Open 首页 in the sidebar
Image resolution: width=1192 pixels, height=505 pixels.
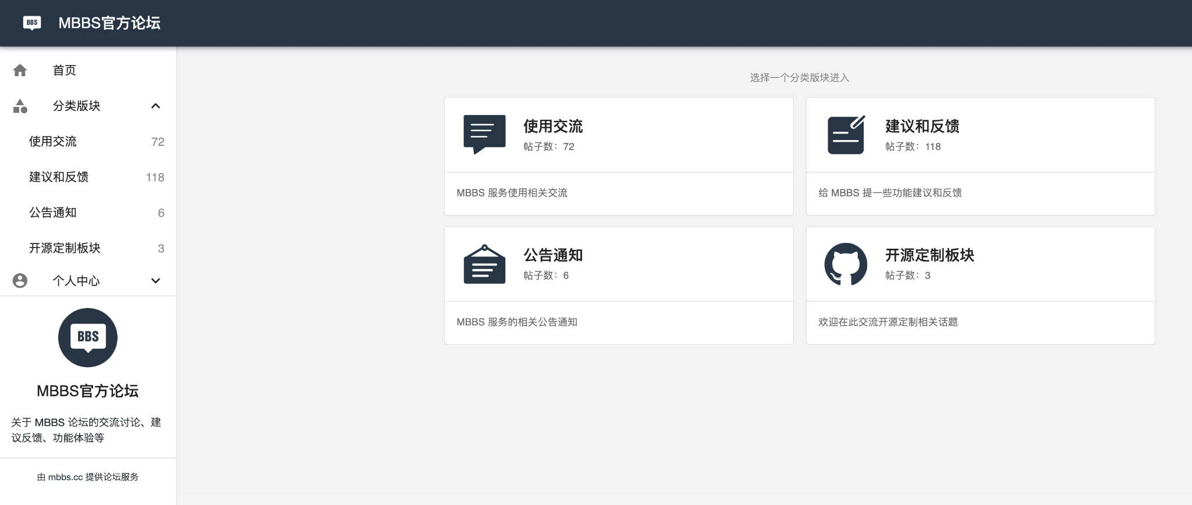pyautogui.click(x=65, y=70)
